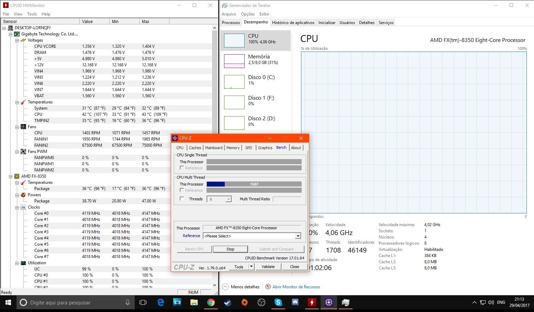Viewport: 534px width, 312px height.
Task: Open the View menu in HWMonitor
Action: coord(18,14)
